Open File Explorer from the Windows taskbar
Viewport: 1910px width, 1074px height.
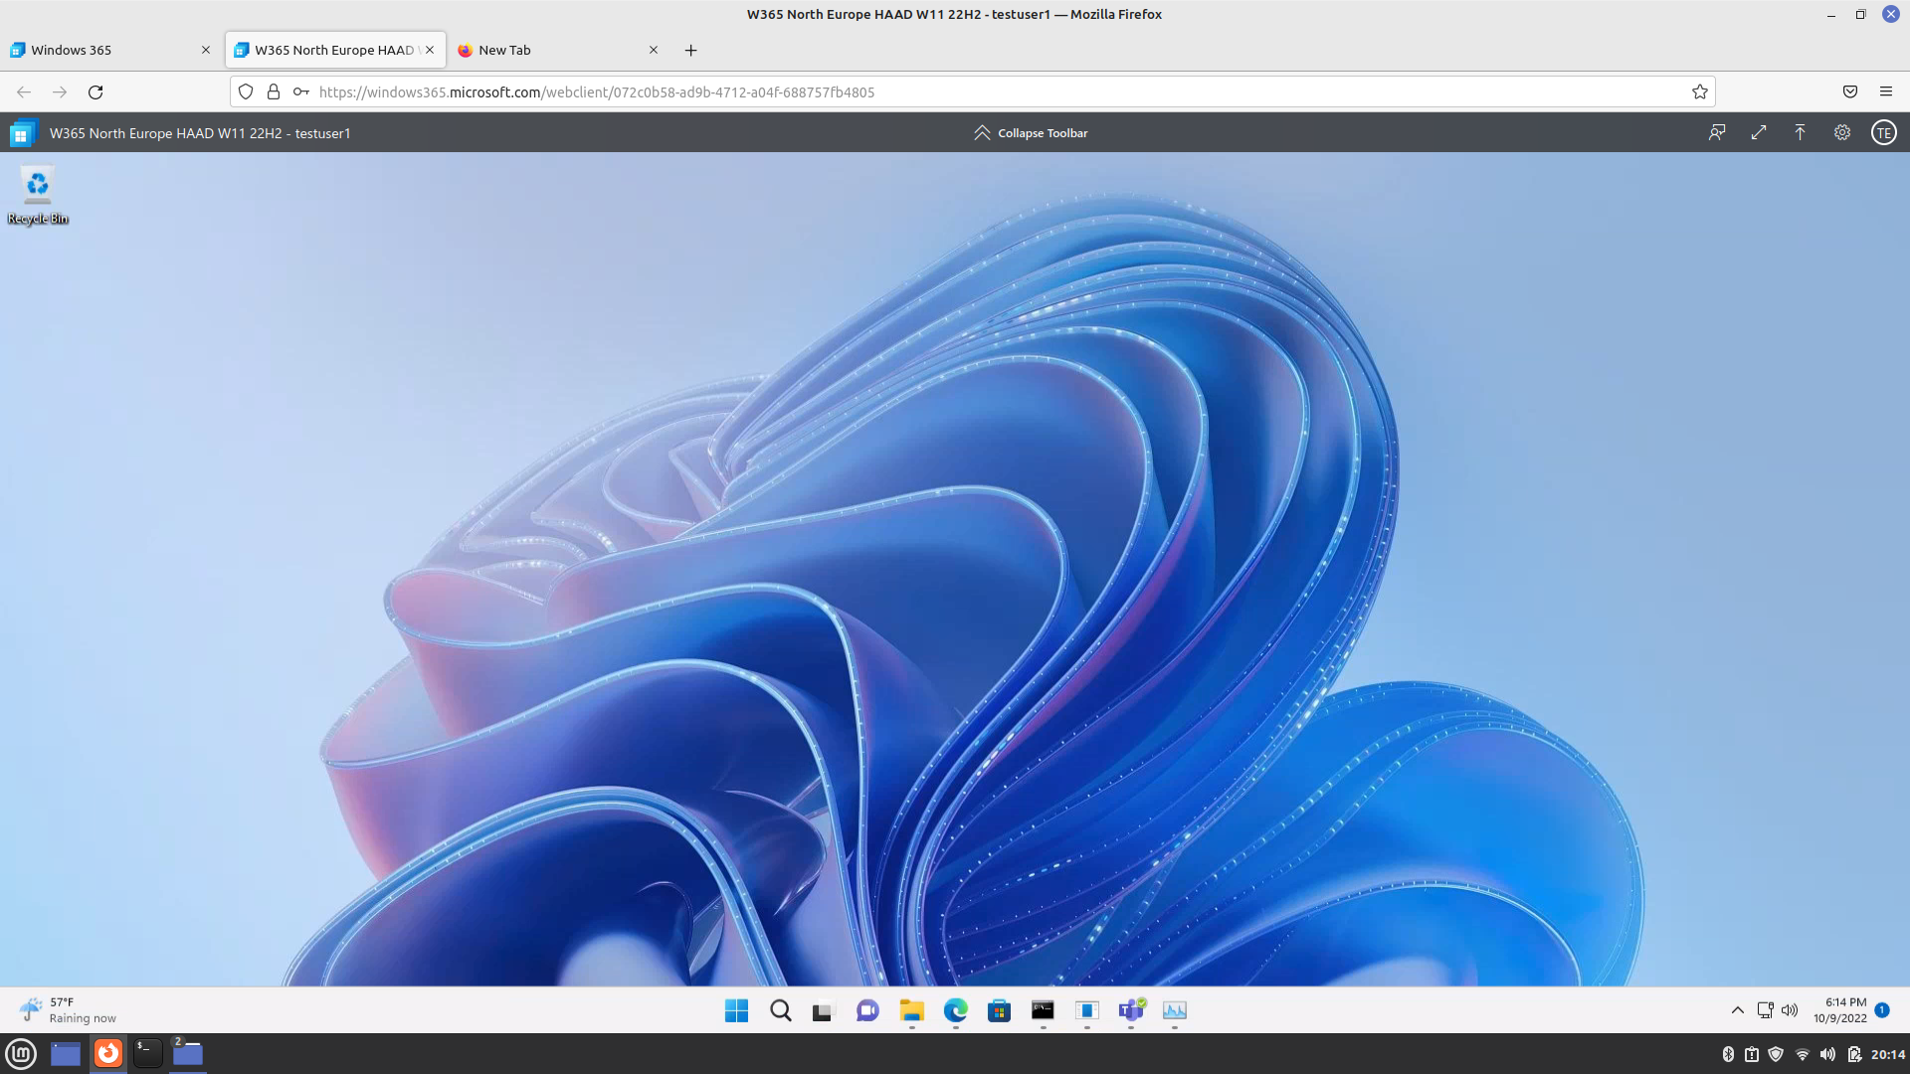[x=912, y=1011]
